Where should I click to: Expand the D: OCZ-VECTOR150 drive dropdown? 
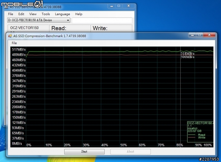39,20
